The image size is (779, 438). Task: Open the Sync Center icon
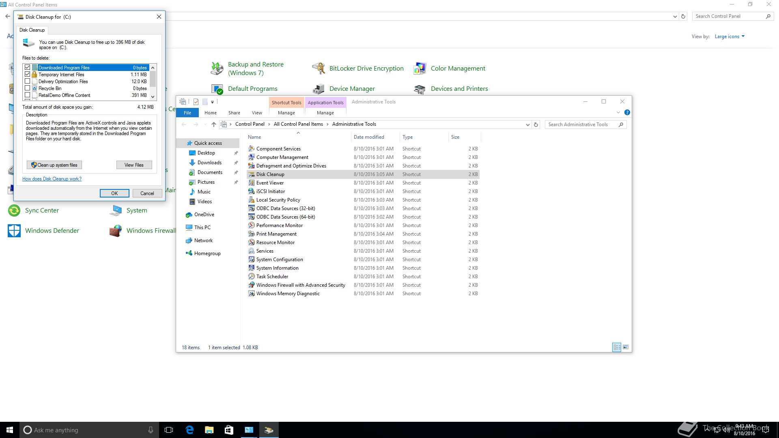click(x=14, y=210)
